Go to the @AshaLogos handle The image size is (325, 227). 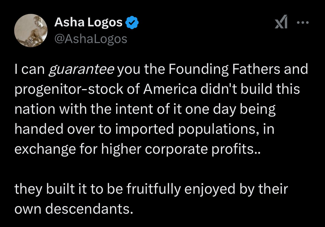pyautogui.click(x=91, y=39)
